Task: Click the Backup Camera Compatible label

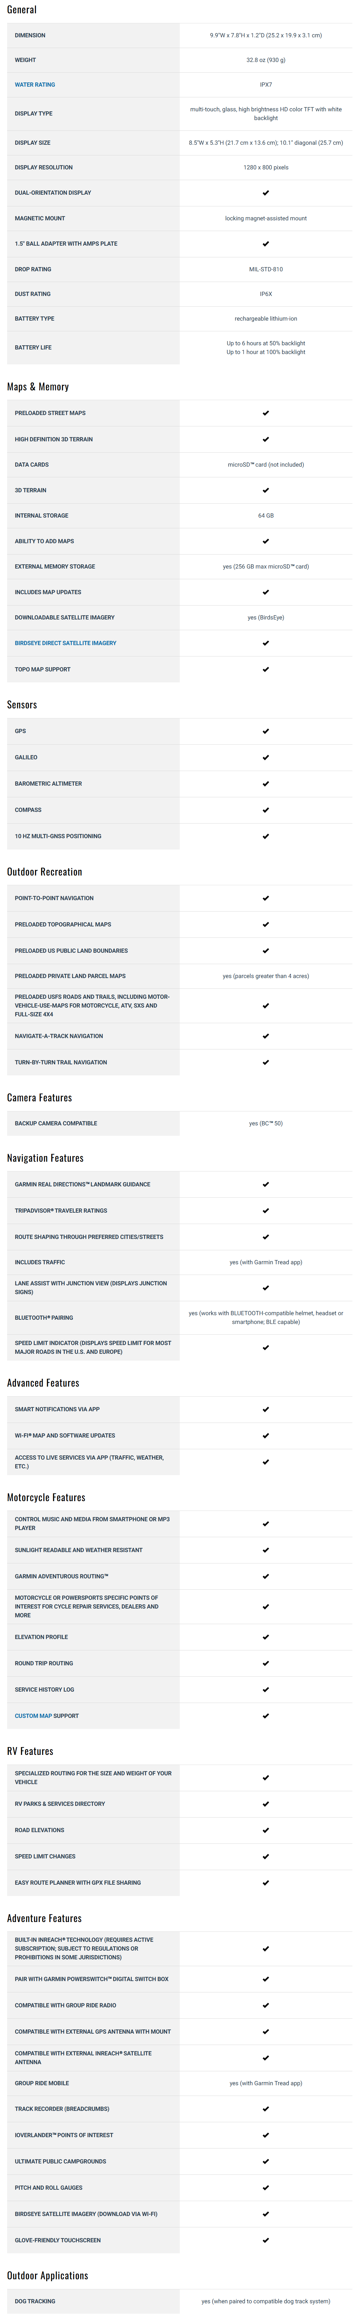Action: 56,1124
